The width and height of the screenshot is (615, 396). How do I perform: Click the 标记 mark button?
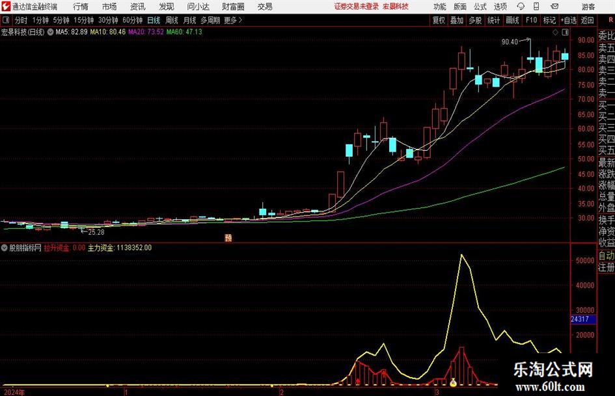[549, 20]
